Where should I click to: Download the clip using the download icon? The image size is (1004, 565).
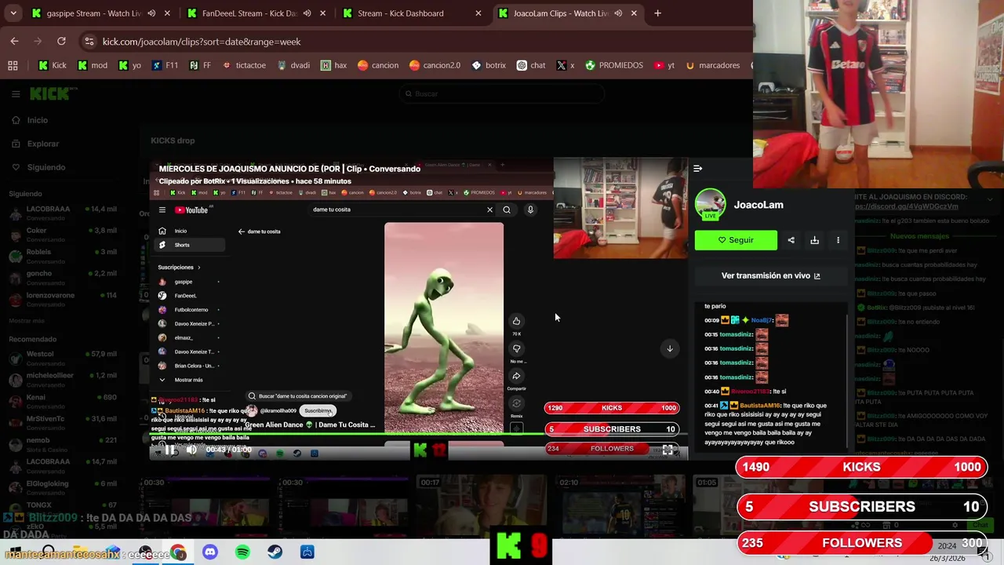814,240
